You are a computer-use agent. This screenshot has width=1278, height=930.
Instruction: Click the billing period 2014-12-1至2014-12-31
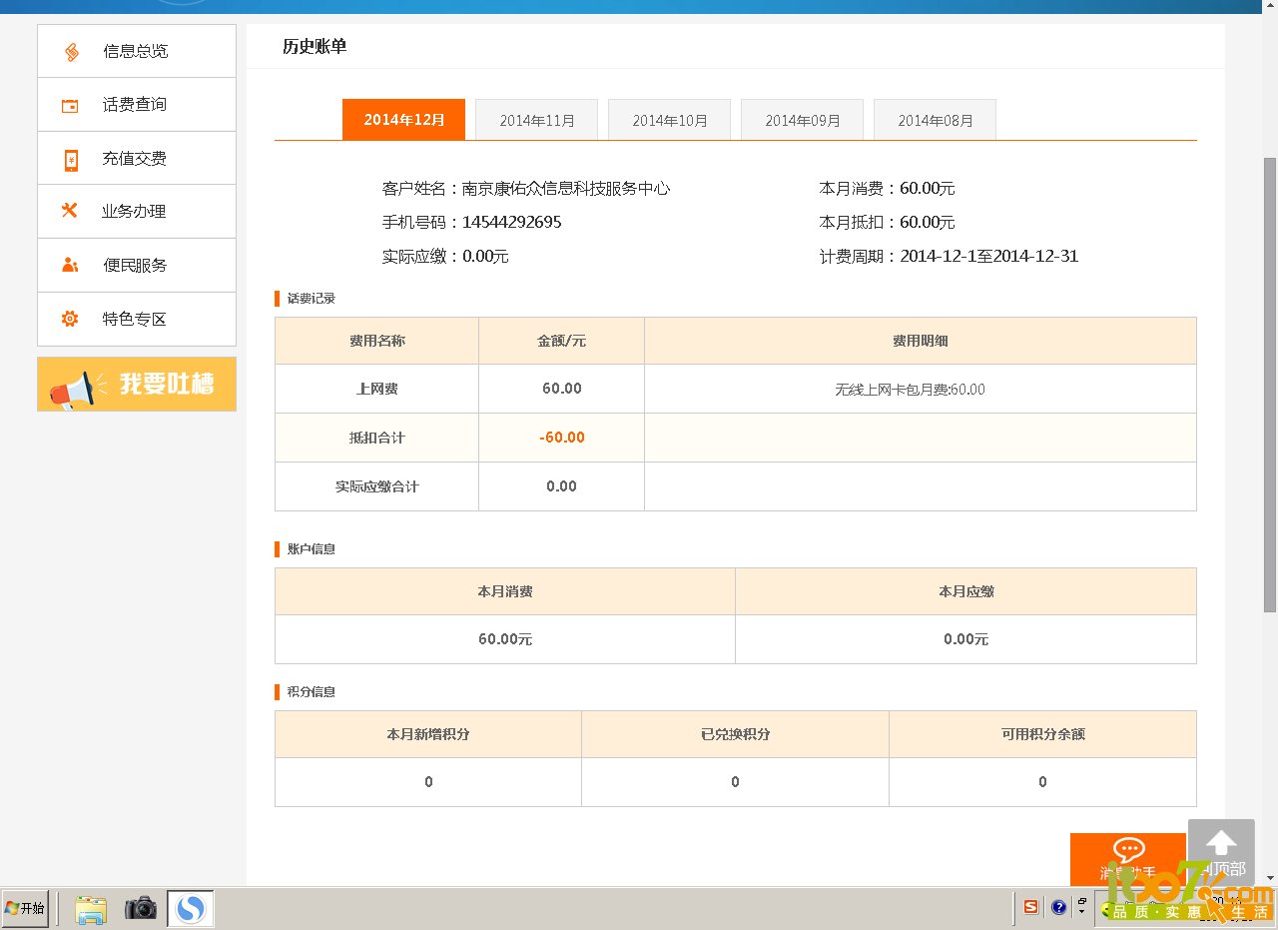(x=989, y=256)
